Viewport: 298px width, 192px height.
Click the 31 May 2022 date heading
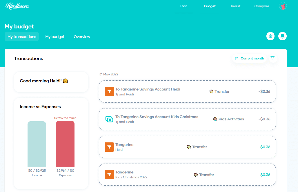(109, 74)
